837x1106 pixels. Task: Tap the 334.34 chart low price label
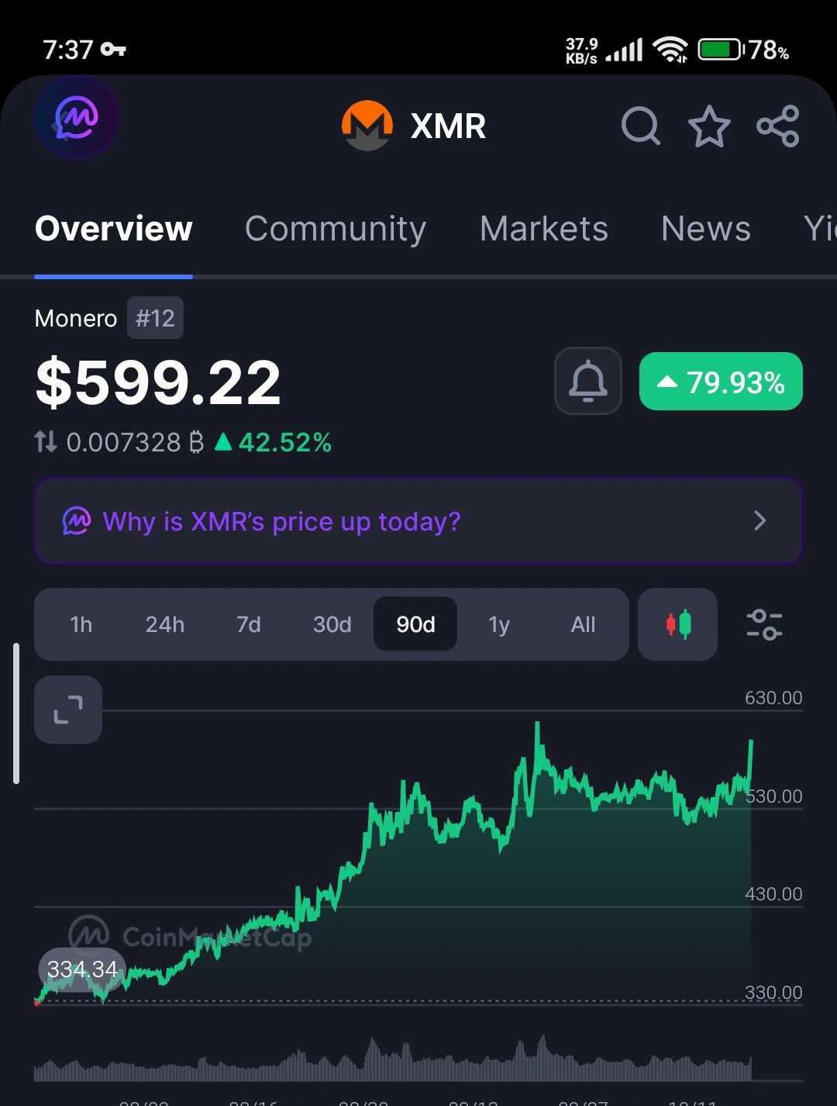coord(82,969)
